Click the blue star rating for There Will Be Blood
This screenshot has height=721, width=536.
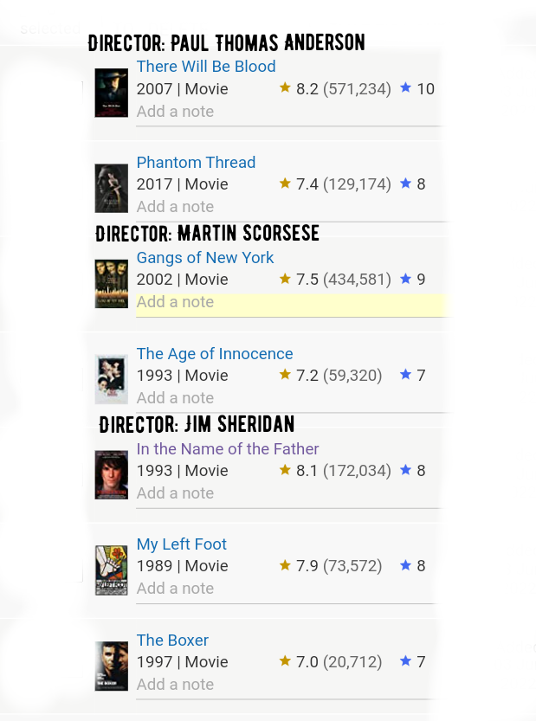pos(405,87)
